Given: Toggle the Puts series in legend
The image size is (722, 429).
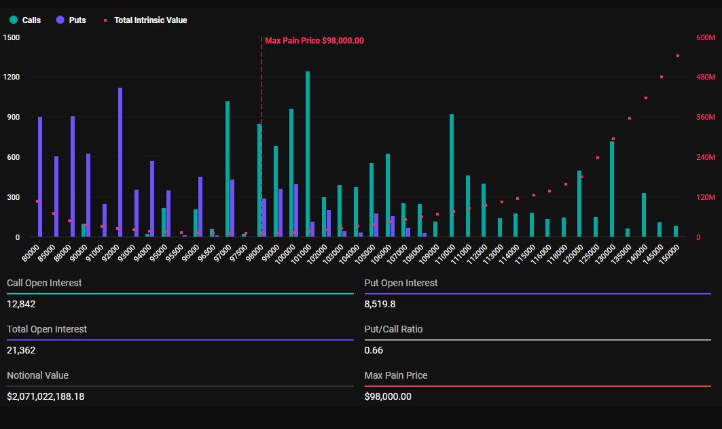Looking at the screenshot, I should [71, 20].
